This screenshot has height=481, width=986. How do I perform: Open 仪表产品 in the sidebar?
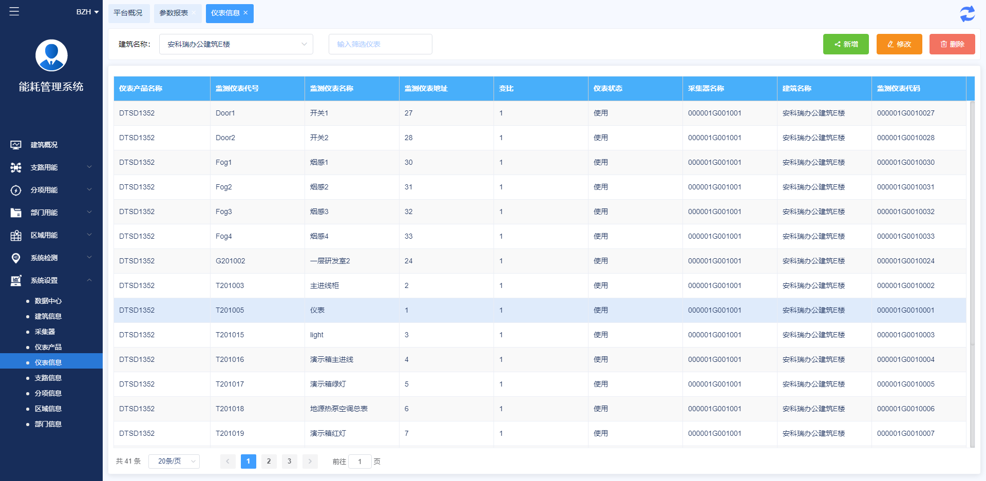(48, 347)
